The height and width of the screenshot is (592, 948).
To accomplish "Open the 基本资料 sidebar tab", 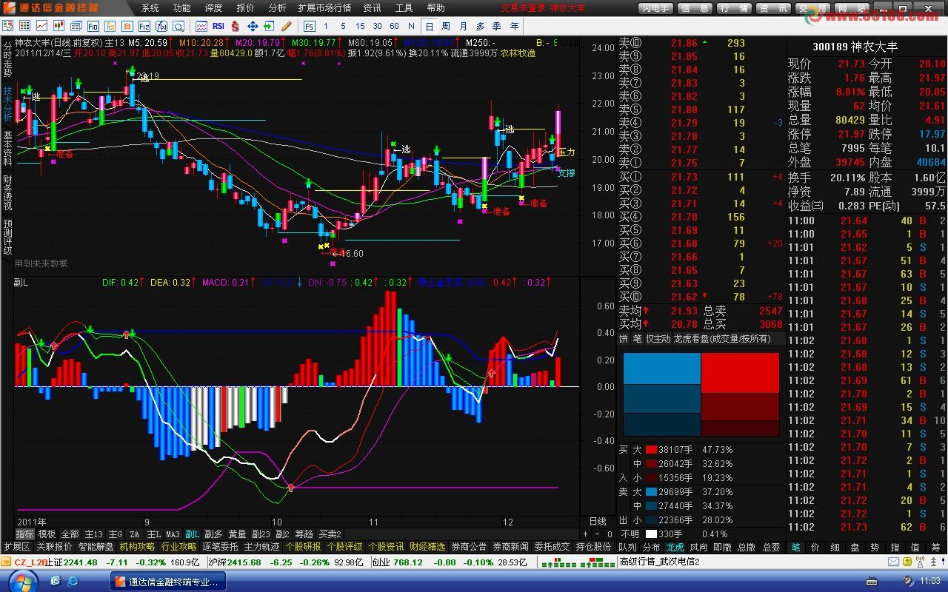I will tap(7, 149).
